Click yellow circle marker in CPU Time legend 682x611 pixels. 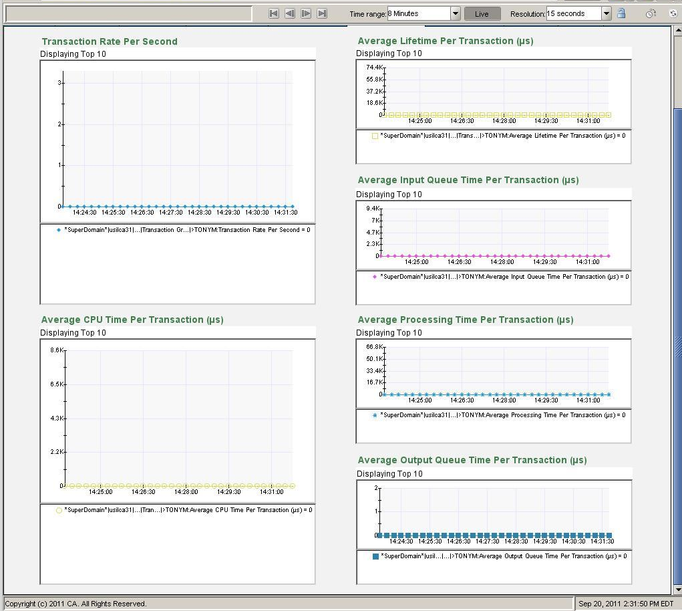[x=59, y=510]
